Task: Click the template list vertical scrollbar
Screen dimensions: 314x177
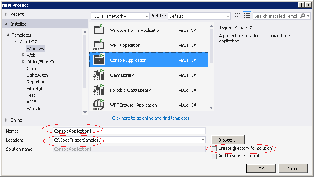Action: 212,71
